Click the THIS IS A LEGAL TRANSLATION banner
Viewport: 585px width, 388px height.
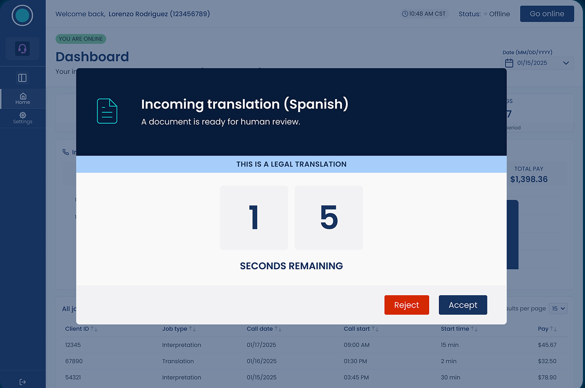pyautogui.click(x=291, y=164)
